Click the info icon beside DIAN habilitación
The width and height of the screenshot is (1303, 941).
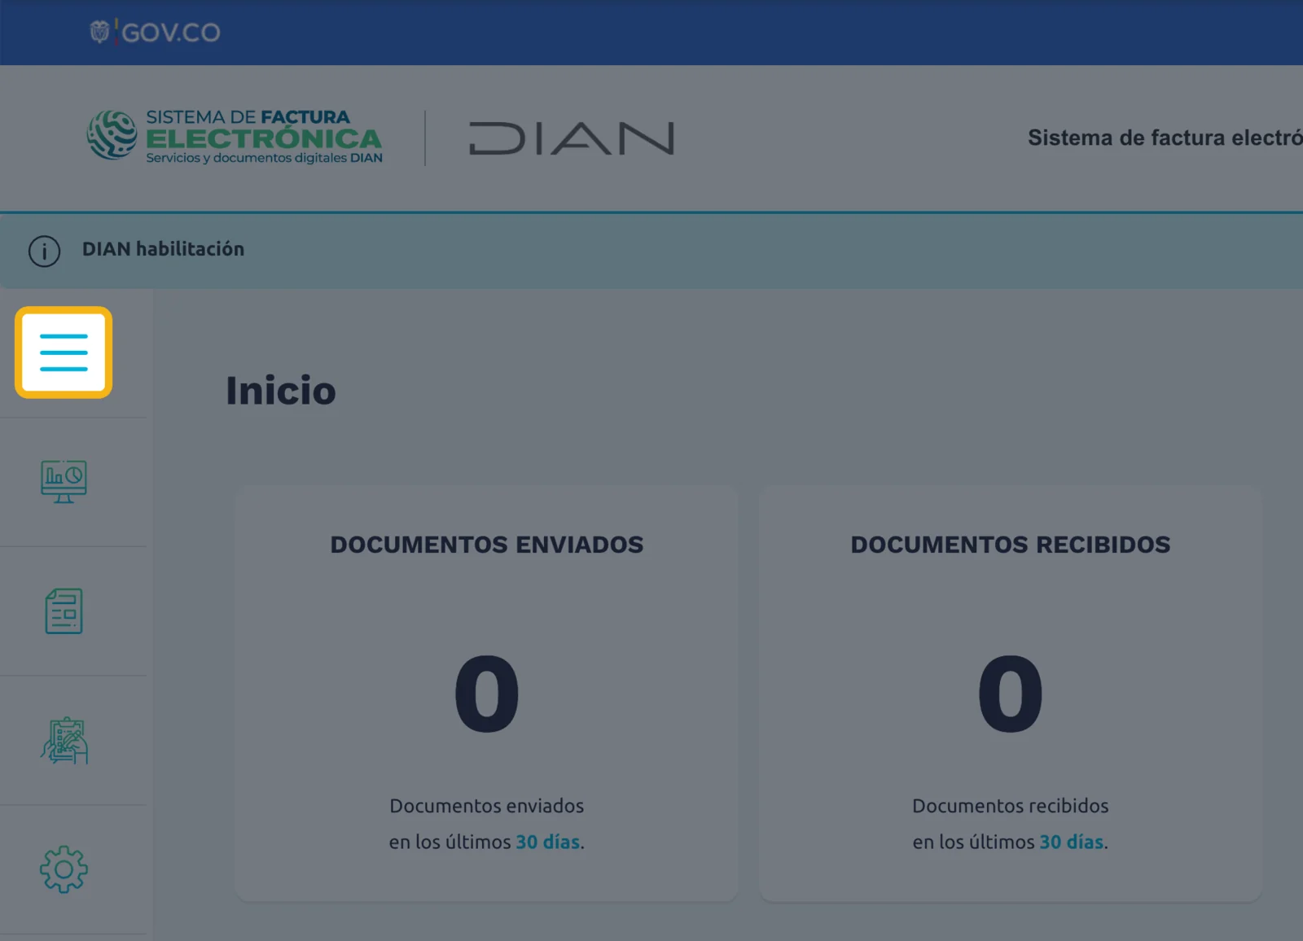44,251
